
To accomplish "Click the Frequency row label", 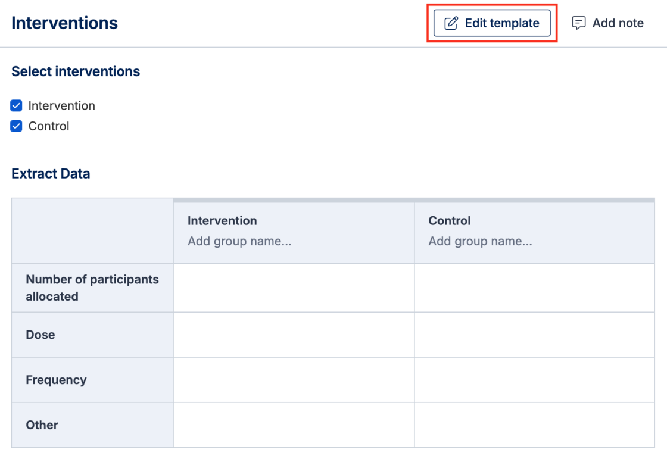I will click(56, 380).
